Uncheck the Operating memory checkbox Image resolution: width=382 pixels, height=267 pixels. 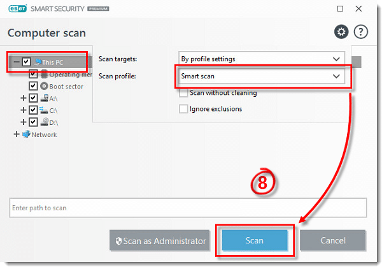(33, 74)
